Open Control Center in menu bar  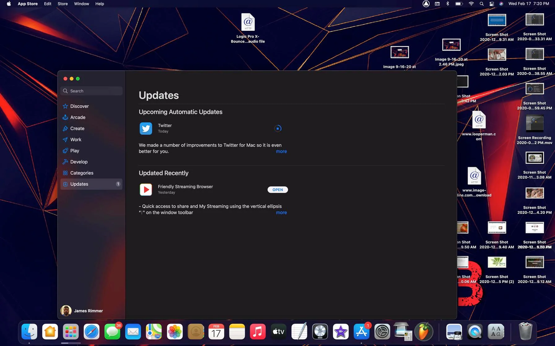point(492,4)
